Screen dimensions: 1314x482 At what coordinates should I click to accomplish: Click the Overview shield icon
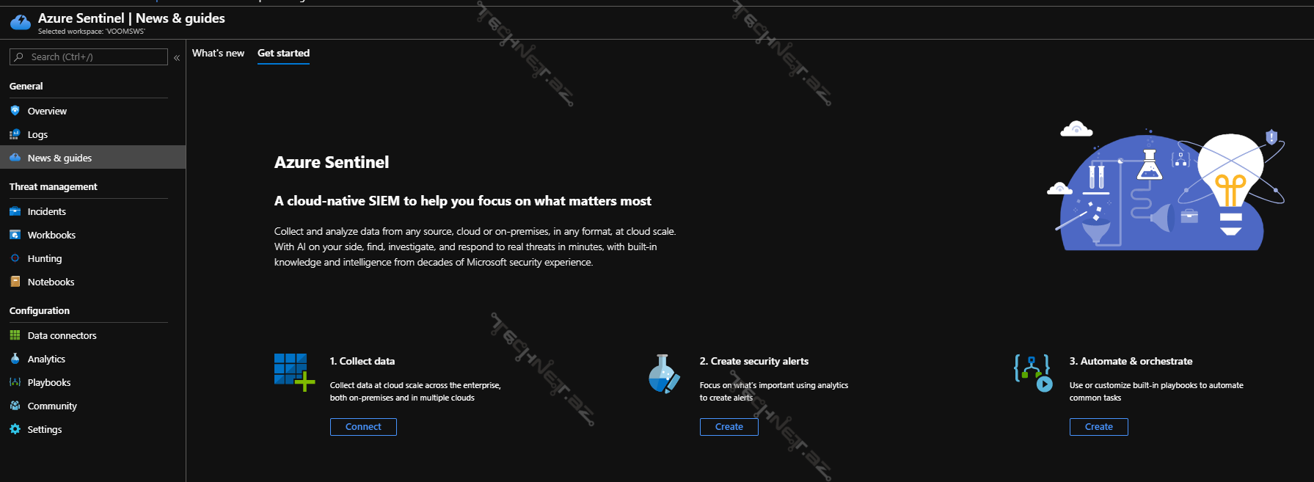tap(15, 111)
